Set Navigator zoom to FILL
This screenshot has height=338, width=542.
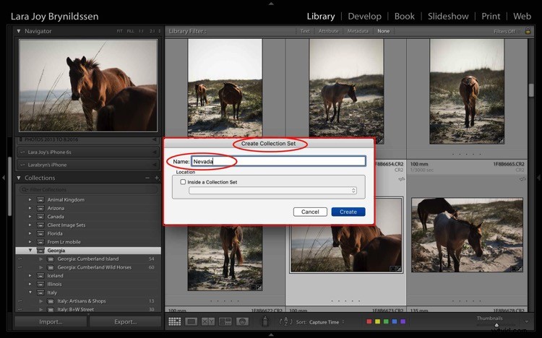pos(130,31)
